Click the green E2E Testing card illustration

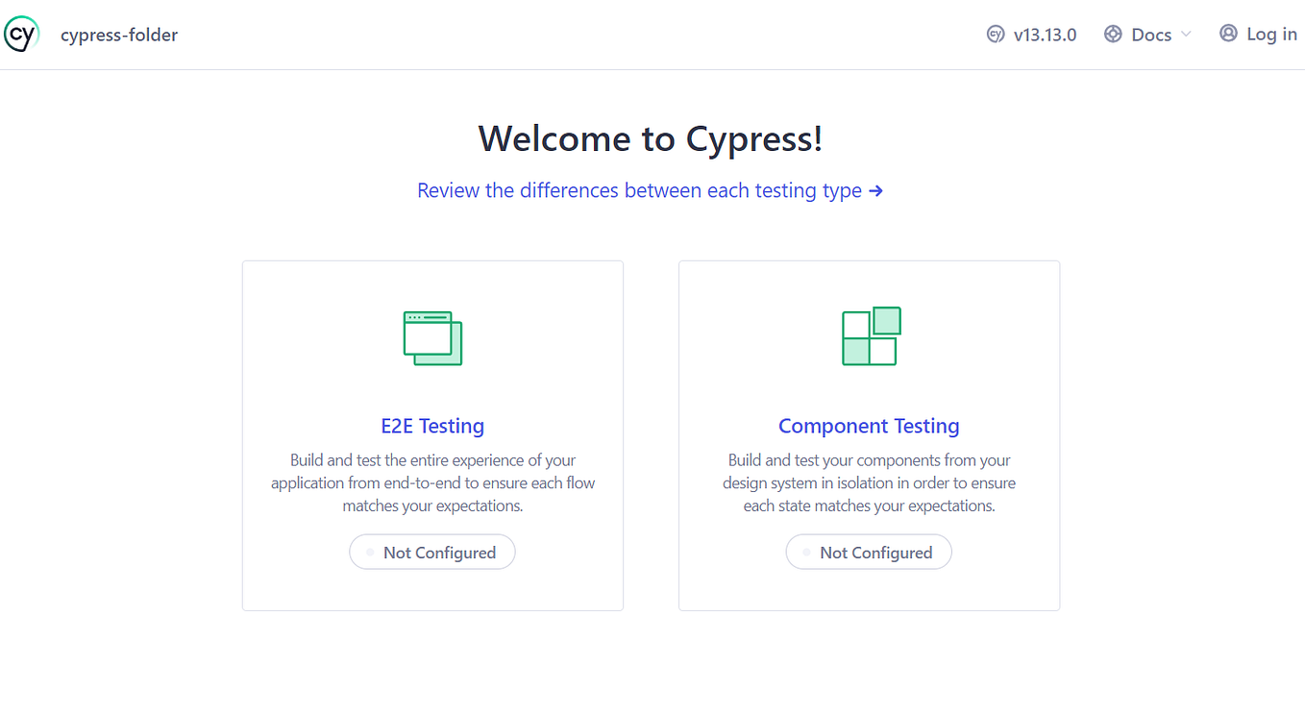[432, 337]
